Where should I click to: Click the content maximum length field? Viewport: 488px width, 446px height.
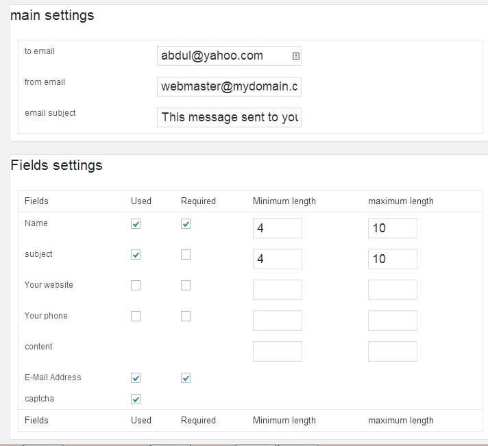[x=393, y=351]
